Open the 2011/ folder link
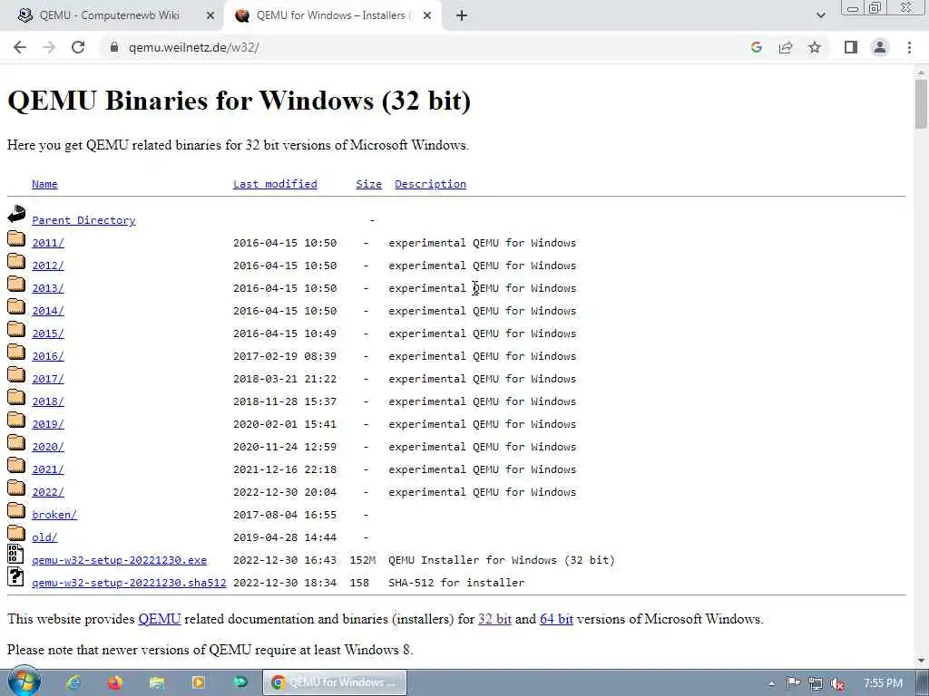 47,243
